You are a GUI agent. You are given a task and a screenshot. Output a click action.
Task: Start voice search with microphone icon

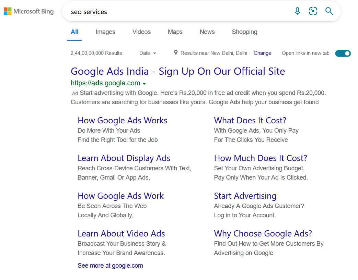pyautogui.click(x=297, y=11)
